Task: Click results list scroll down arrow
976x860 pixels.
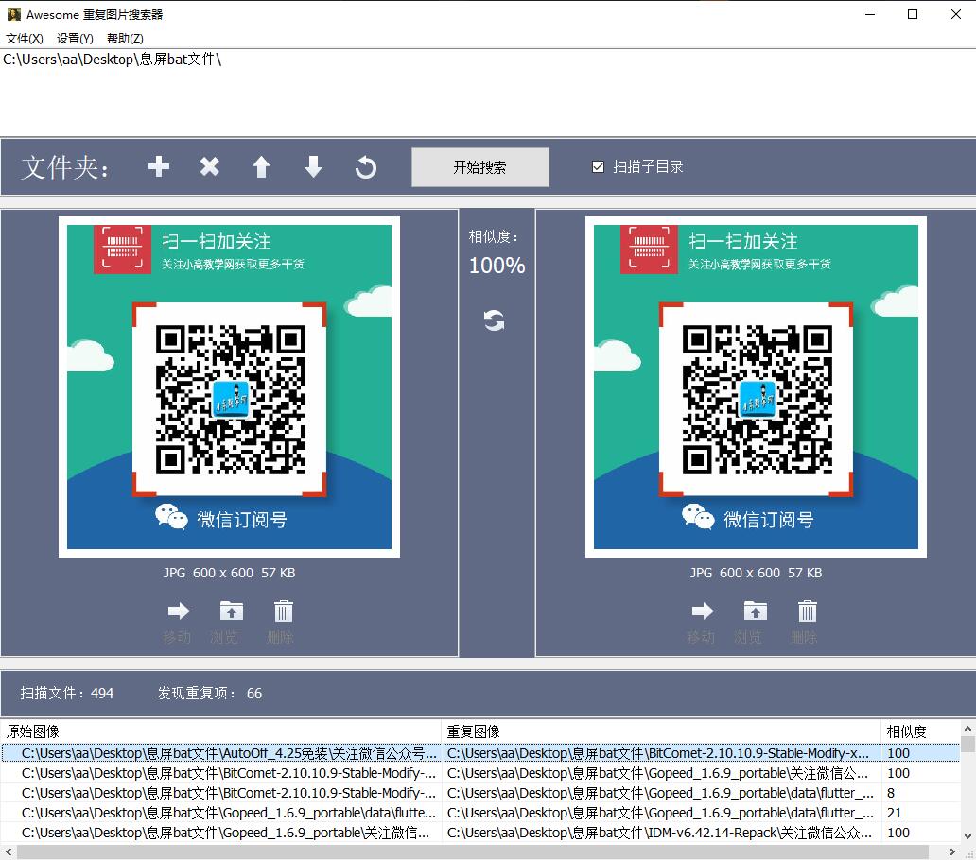Action: click(967, 835)
